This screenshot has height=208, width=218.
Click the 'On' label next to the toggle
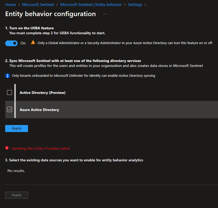click(x=23, y=43)
